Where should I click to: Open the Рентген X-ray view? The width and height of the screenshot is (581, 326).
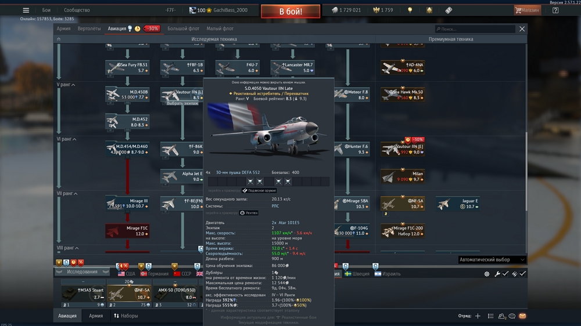coord(249,213)
